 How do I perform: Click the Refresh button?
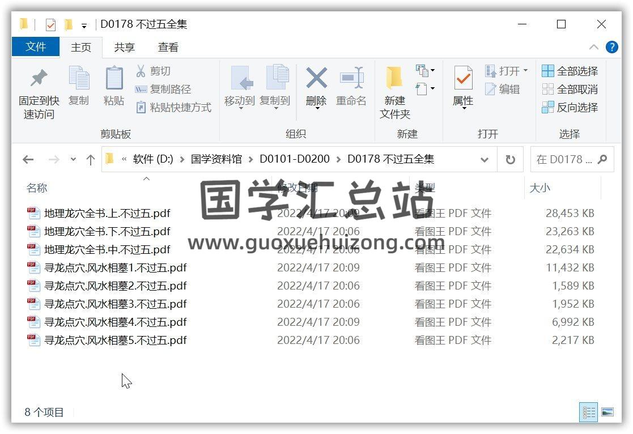[x=510, y=160]
